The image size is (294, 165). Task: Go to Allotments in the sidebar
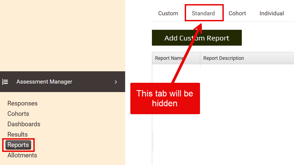[22, 155]
